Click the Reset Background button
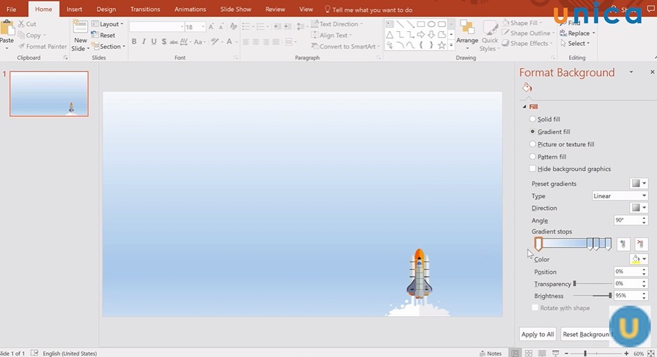 pyautogui.click(x=586, y=334)
